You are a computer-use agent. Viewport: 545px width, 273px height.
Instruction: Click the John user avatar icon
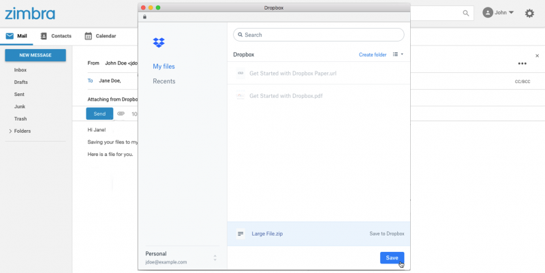[x=488, y=12]
